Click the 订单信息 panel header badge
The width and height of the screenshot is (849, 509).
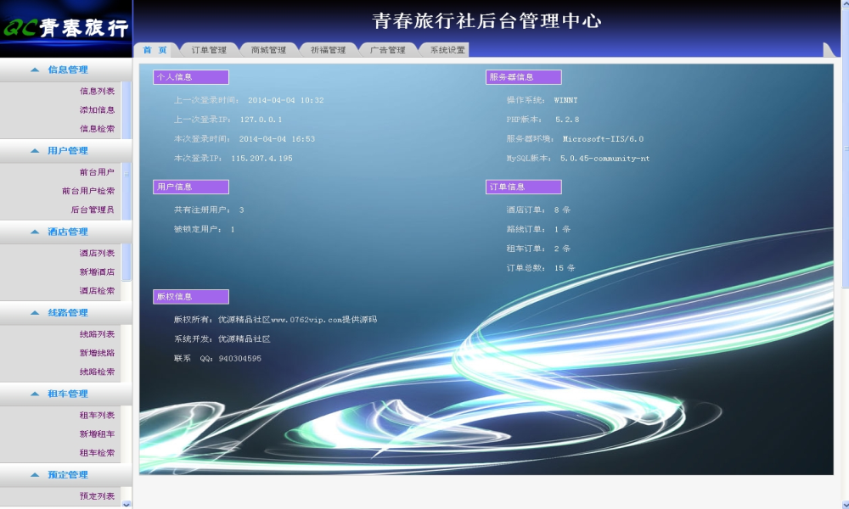pos(522,186)
